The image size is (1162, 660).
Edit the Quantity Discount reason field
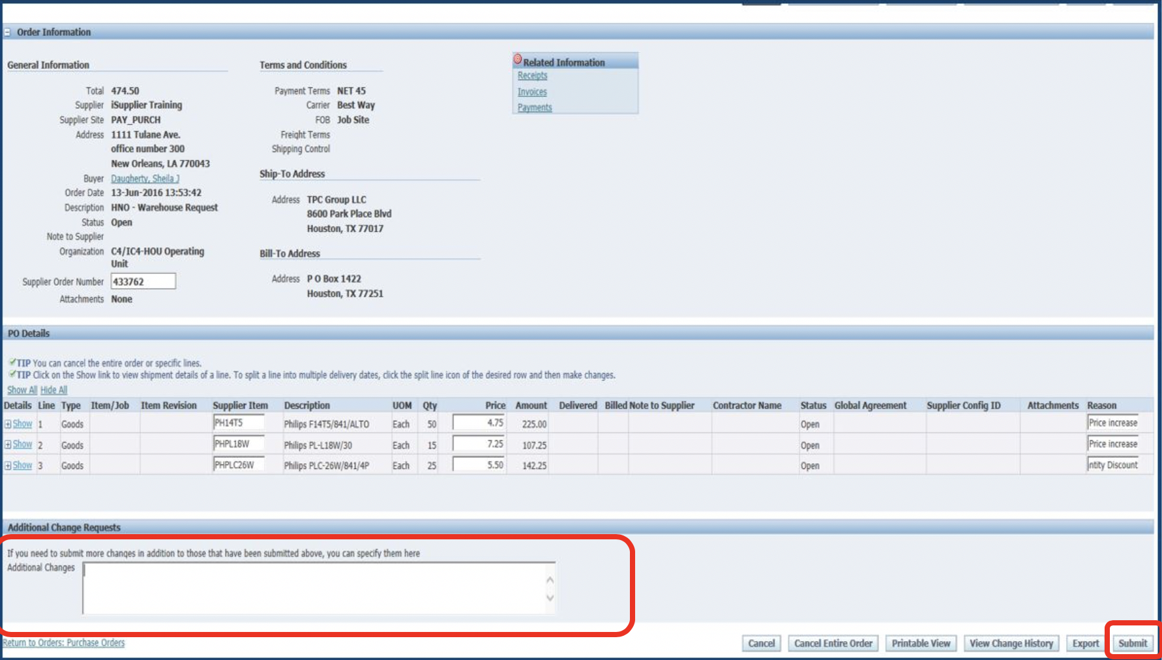pos(1112,465)
